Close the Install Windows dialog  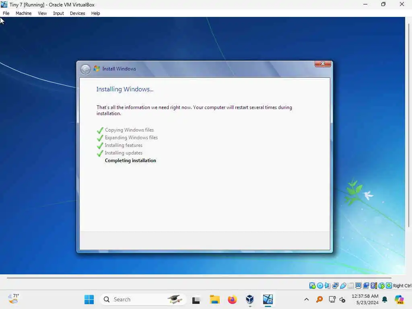tap(323, 64)
